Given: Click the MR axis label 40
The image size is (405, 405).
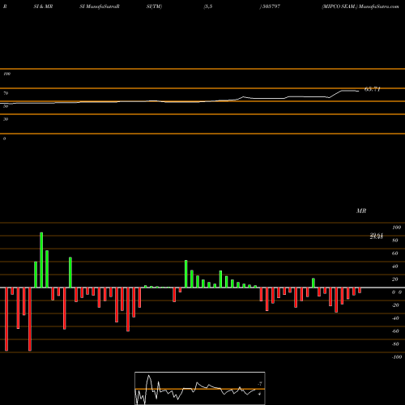Looking at the screenshot, I should 395,266.
